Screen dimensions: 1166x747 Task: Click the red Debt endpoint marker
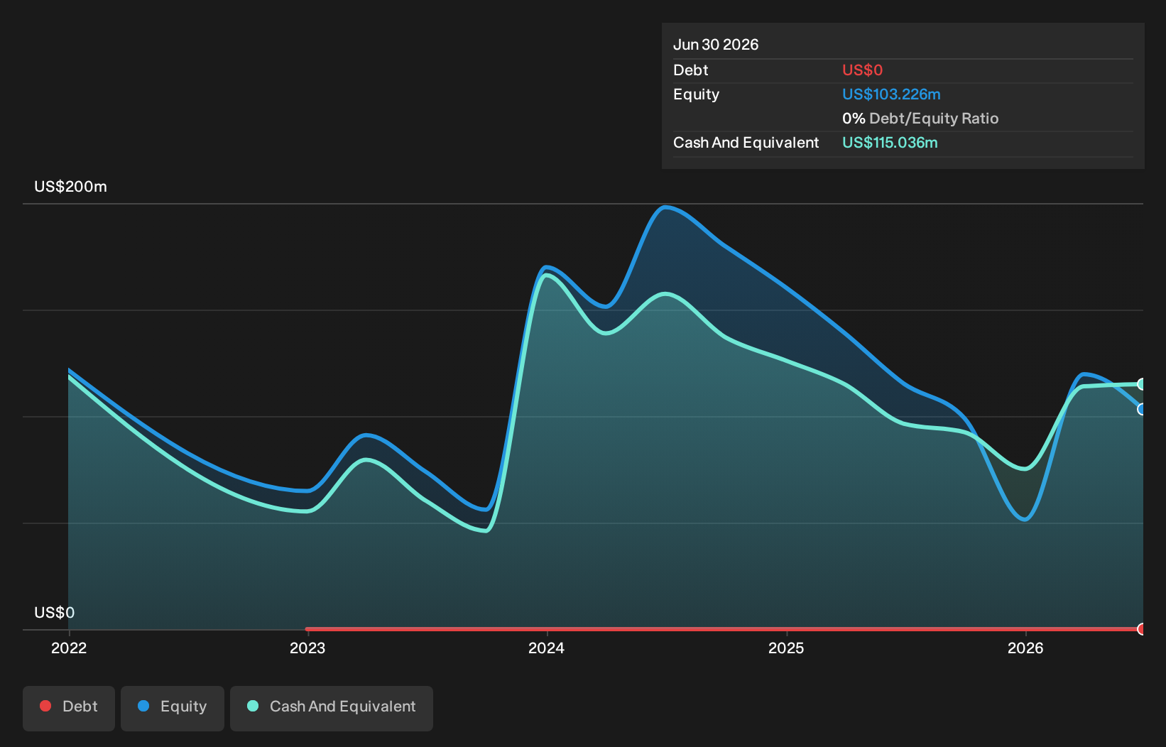(x=1142, y=629)
